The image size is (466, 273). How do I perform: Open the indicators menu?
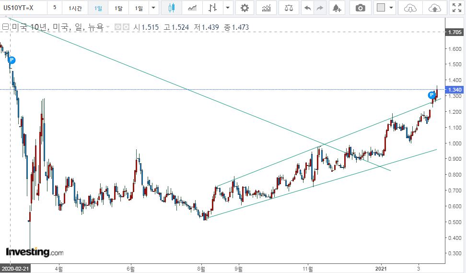(x=266, y=8)
